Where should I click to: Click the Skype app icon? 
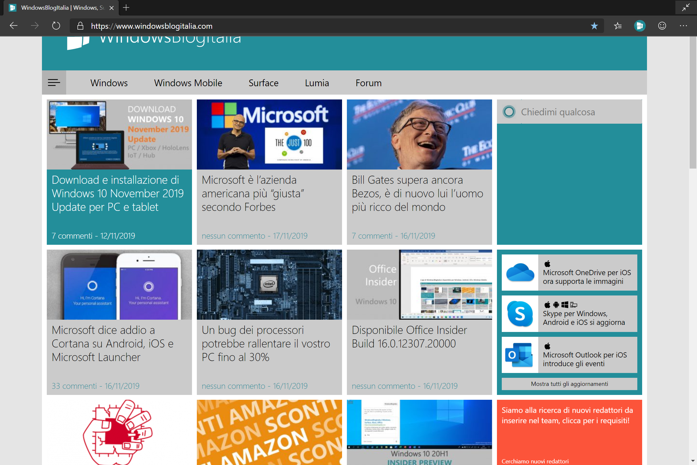(x=520, y=314)
